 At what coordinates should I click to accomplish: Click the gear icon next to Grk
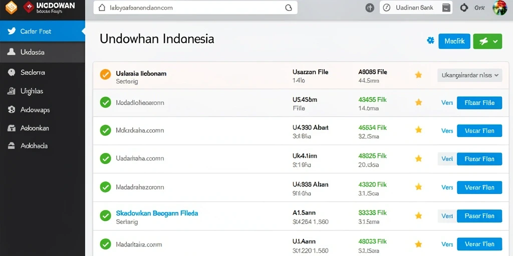tap(464, 7)
